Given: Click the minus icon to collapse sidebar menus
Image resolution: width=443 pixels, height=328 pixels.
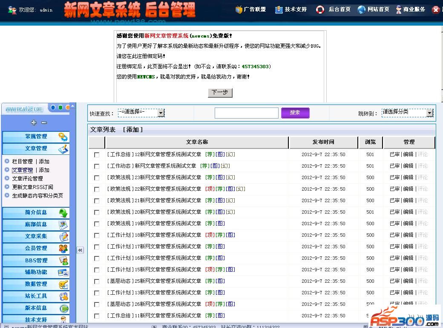Looking at the screenshot, I should point(44,123).
